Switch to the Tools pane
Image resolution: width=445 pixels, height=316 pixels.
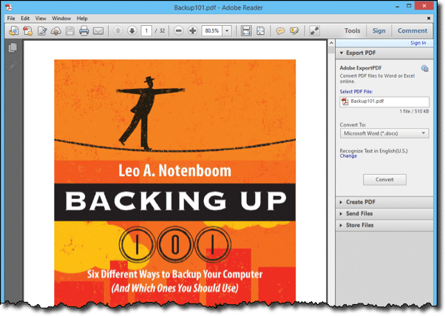point(352,30)
